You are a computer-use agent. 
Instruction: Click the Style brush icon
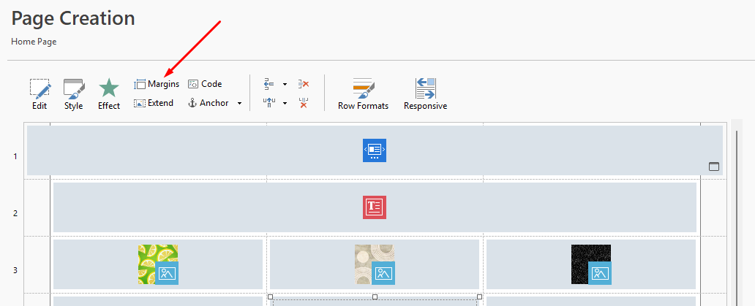(74, 94)
